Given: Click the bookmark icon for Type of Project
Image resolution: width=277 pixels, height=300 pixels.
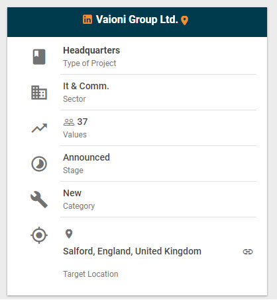Looking at the screenshot, I should (39, 57).
